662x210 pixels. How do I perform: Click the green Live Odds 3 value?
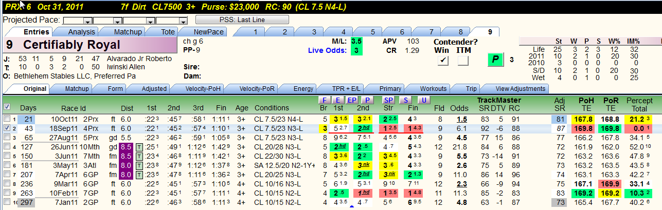click(x=356, y=50)
